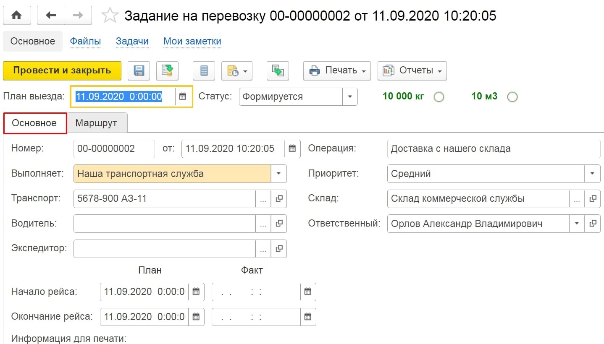Select the inner Основное tab
This screenshot has width=604, height=344.
[34, 123]
